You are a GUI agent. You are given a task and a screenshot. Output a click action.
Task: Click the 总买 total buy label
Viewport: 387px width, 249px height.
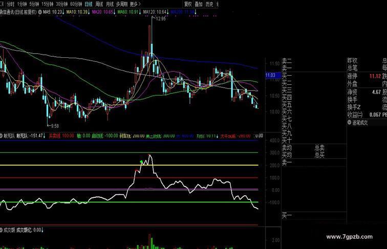coord(319,155)
